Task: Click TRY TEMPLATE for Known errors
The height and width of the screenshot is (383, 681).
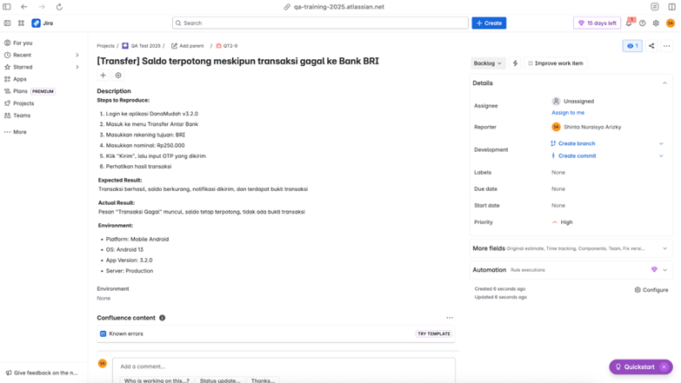Action: [433, 333]
